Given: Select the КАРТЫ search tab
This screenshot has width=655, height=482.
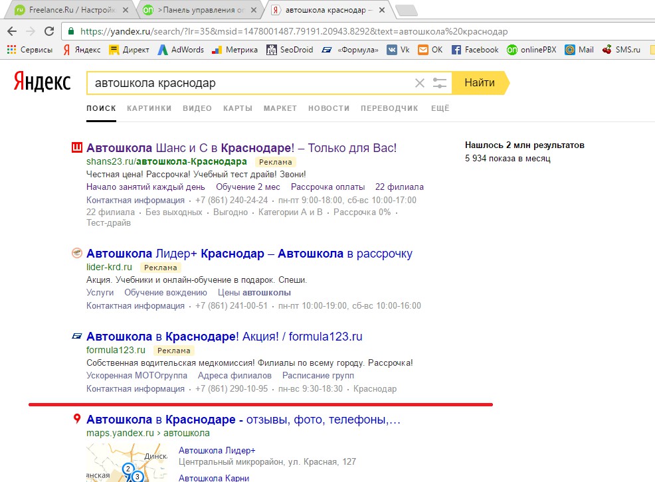Looking at the screenshot, I should 238,108.
